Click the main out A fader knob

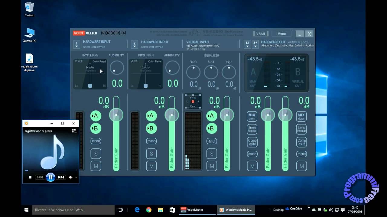[x=268, y=115]
